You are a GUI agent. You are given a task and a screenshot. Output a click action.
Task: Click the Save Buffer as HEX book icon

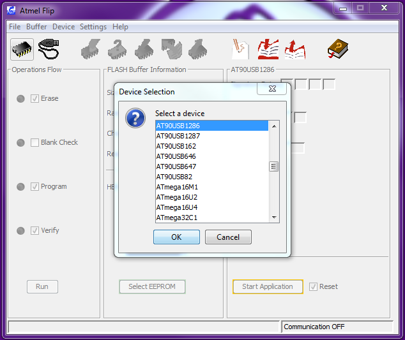point(295,49)
